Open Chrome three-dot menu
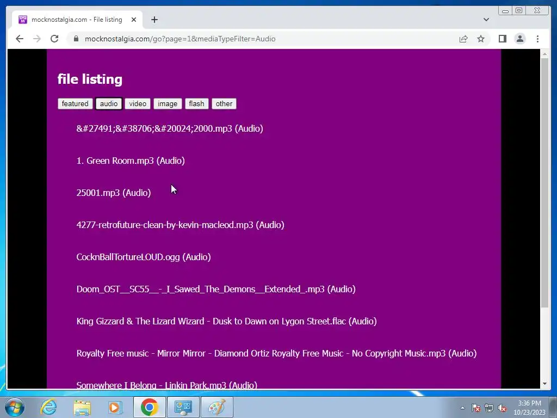The height and width of the screenshot is (418, 557). [x=537, y=39]
